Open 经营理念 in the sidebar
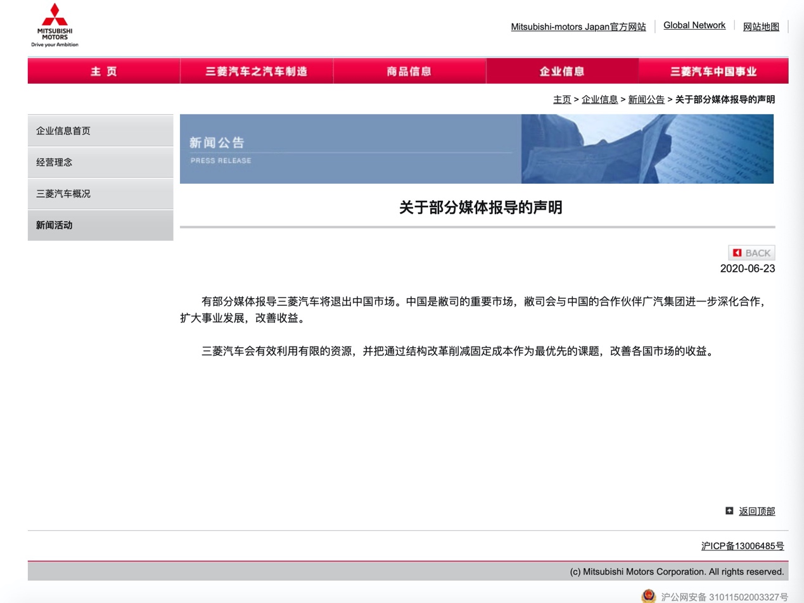The height and width of the screenshot is (603, 804). tap(101, 162)
